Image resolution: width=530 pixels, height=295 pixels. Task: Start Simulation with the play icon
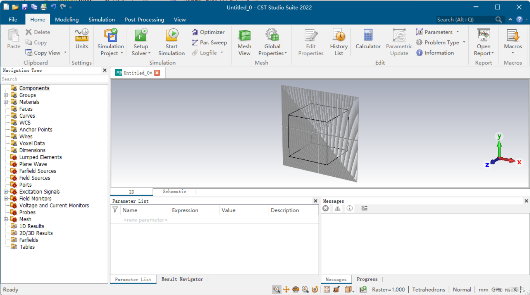tap(171, 42)
